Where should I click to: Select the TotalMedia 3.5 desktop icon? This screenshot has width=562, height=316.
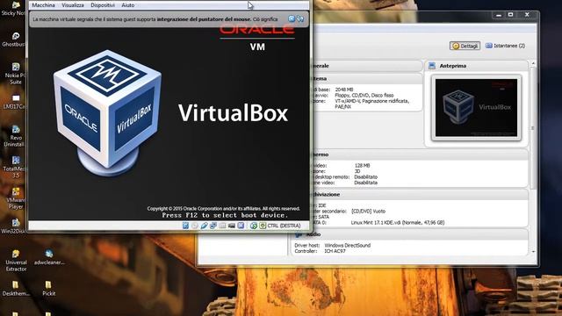tap(14, 167)
